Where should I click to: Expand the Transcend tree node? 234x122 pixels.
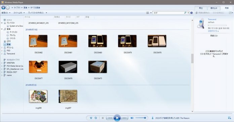click(2, 53)
